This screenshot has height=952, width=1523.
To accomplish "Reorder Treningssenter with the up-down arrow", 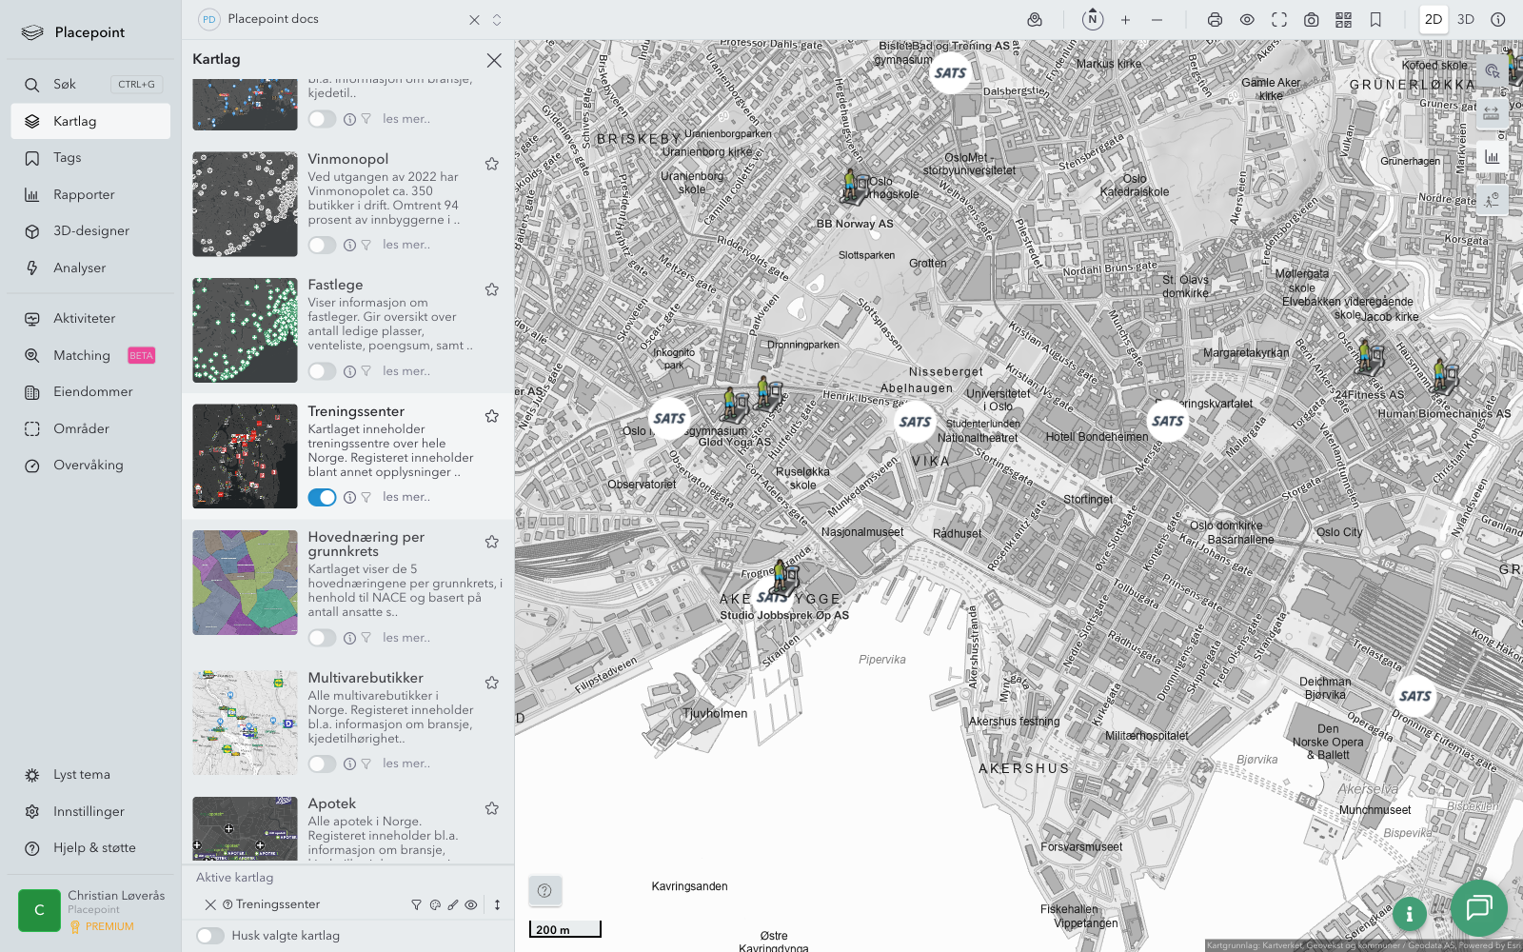I will click(497, 905).
